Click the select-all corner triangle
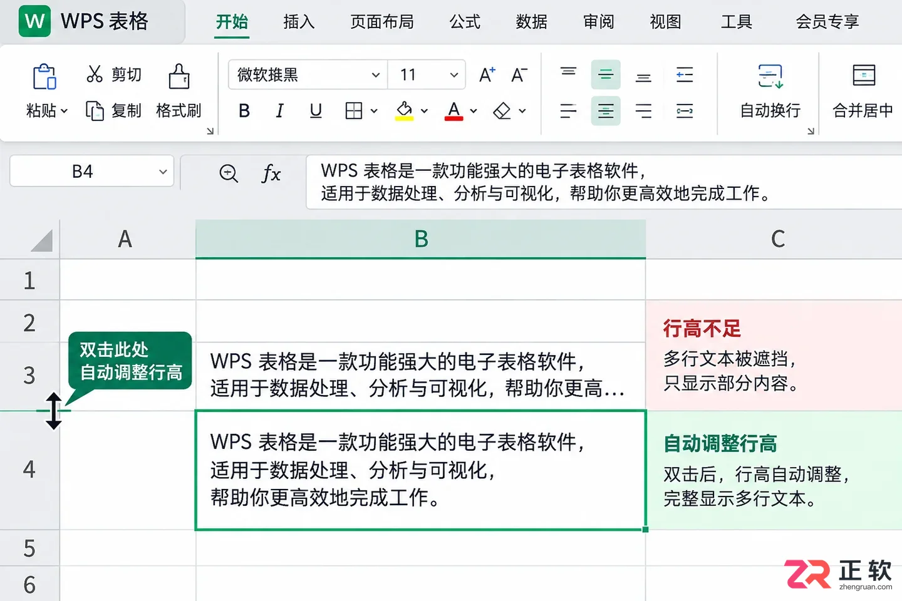 click(41, 240)
